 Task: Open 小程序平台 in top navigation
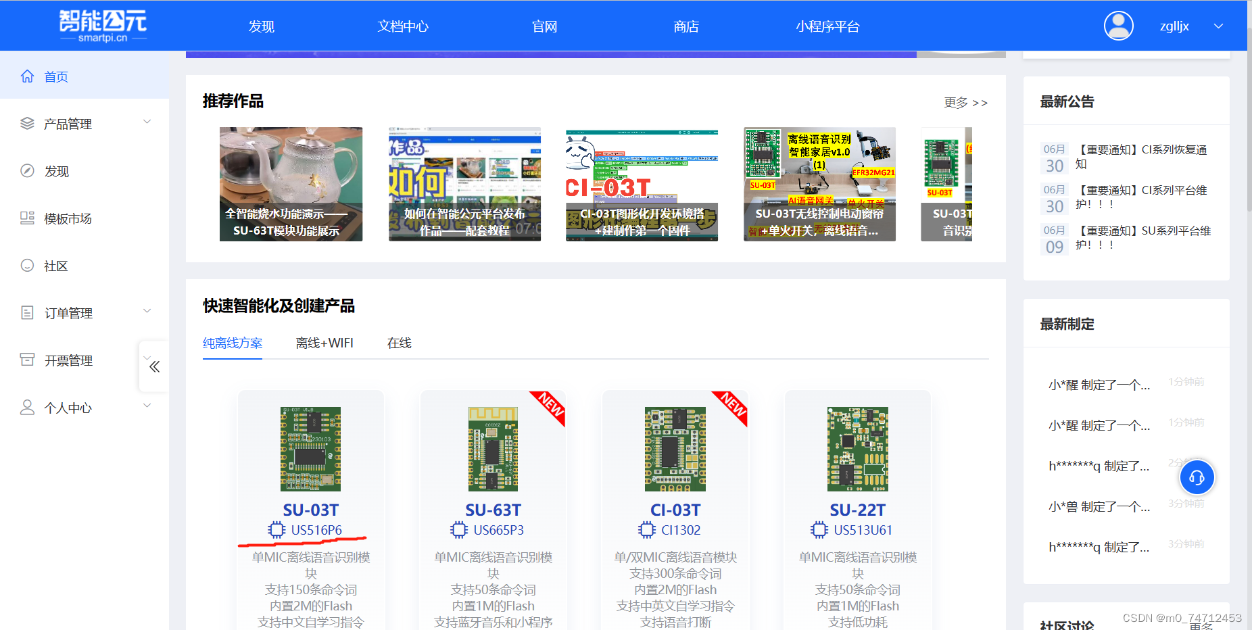pos(827,26)
